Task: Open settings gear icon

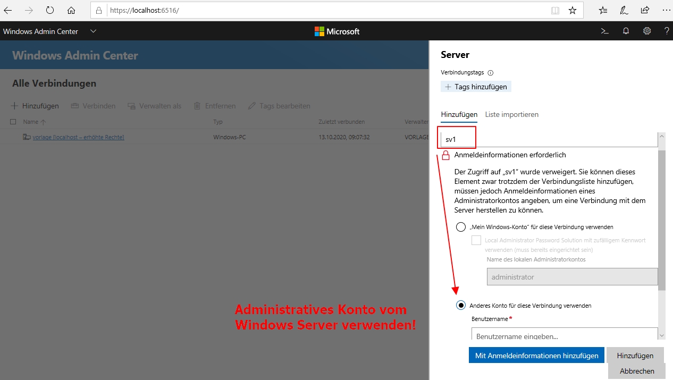Action: pyautogui.click(x=647, y=31)
